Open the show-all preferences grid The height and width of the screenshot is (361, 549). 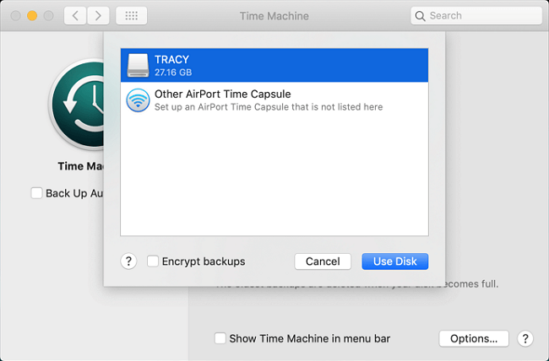131,16
